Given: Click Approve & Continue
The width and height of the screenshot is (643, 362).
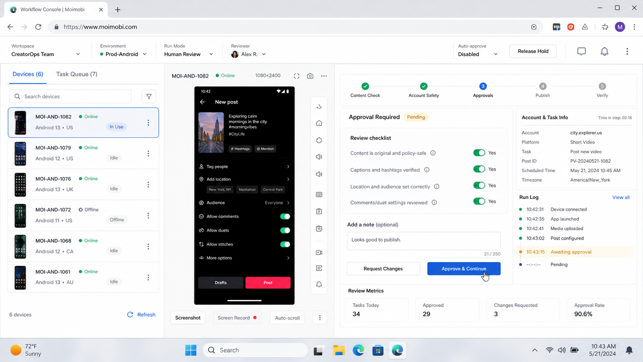Looking at the screenshot, I should click(x=464, y=269).
